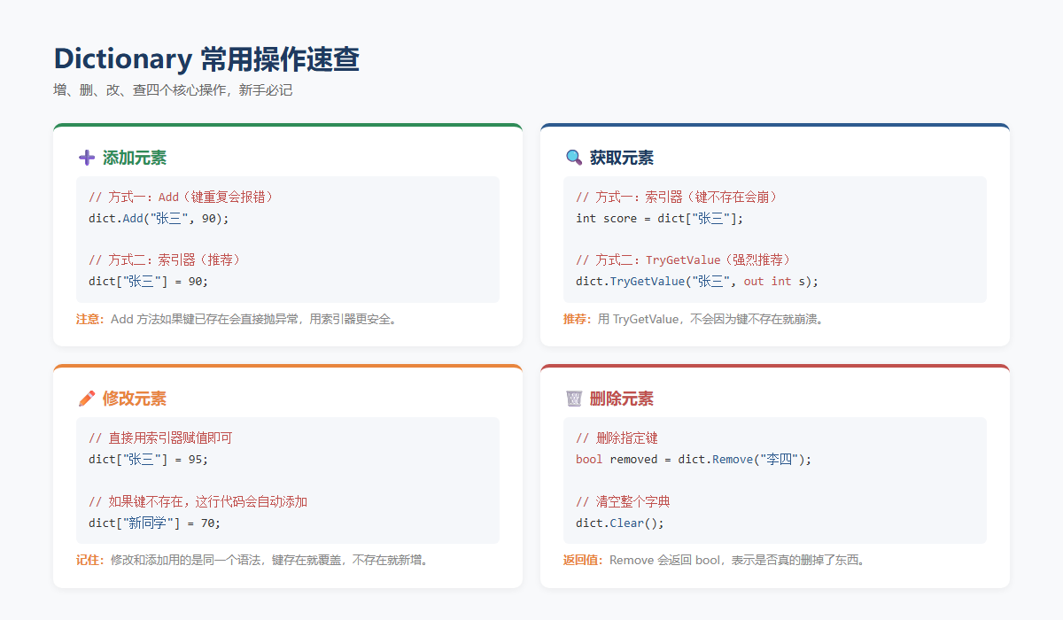Click the code line dict.Clear();
The height and width of the screenshot is (620, 1063).
(620, 523)
